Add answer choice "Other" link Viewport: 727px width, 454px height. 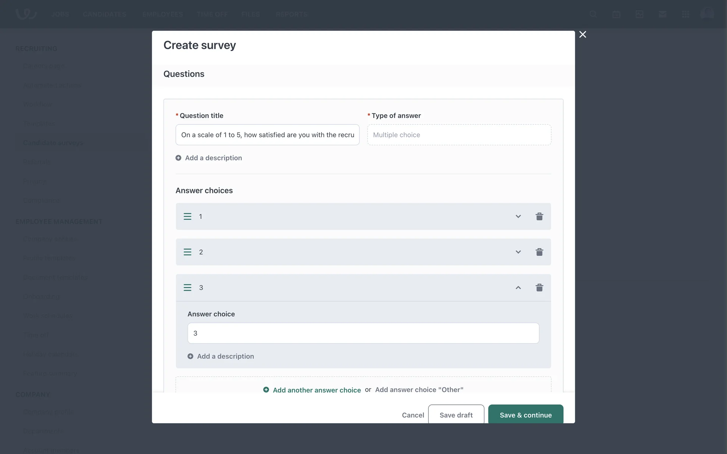(419, 390)
